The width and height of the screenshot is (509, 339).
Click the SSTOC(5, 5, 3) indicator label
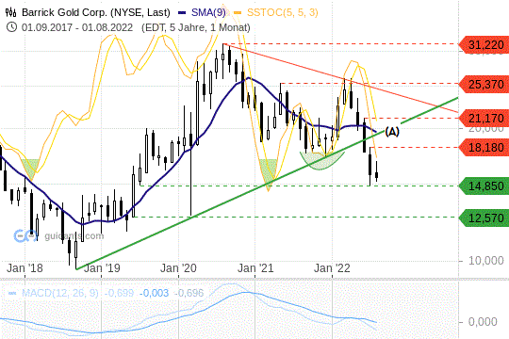[283, 12]
